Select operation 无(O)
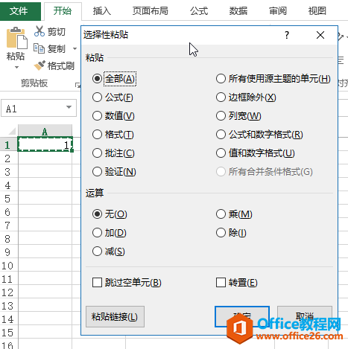The height and width of the screenshot is (349, 348). pyautogui.click(x=110, y=214)
